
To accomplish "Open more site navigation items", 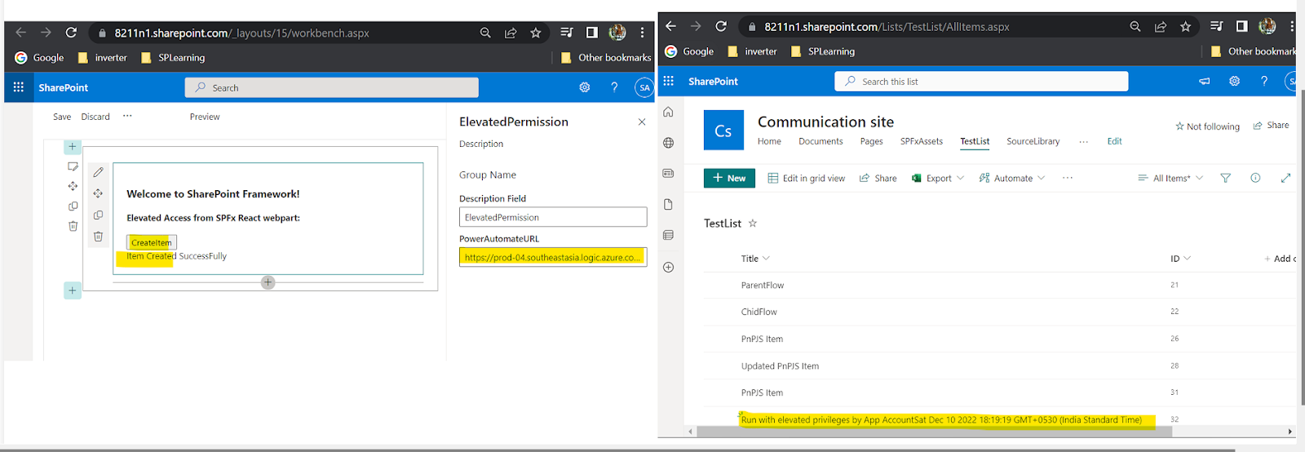I will 1083,141.
